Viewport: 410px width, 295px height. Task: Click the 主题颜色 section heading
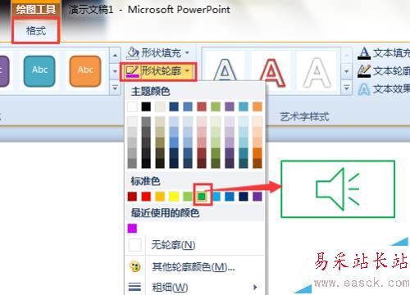click(150, 91)
